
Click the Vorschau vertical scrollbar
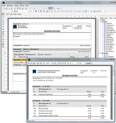click(113, 92)
